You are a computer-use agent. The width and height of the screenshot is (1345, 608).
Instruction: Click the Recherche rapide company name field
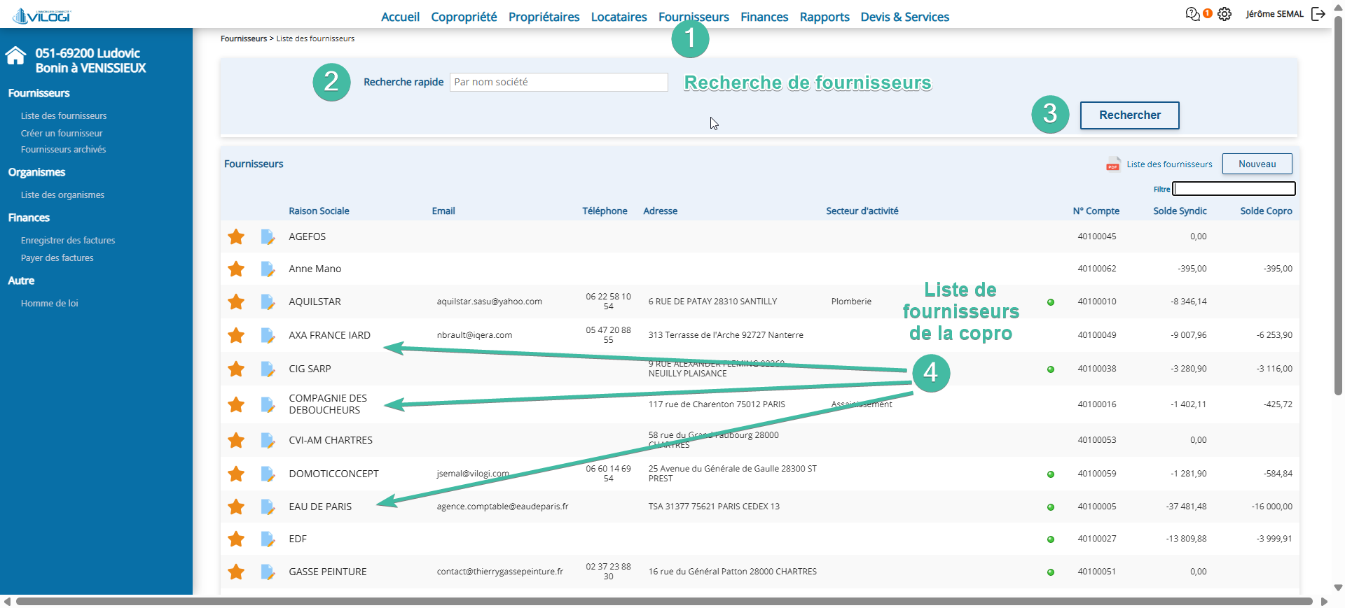(x=558, y=83)
